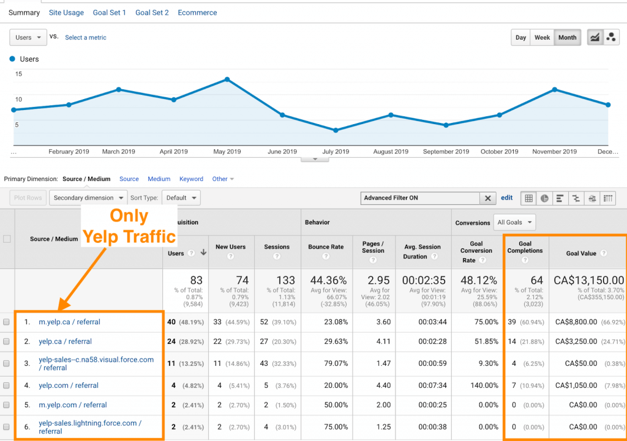Select the term cloud view icon

pos(592,198)
